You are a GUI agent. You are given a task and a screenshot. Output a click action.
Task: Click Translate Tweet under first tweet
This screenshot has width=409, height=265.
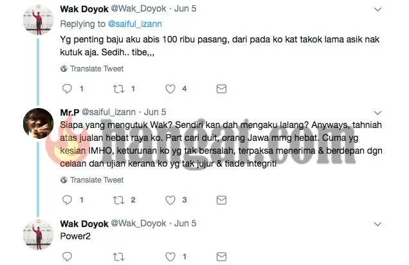pyautogui.click(x=96, y=69)
